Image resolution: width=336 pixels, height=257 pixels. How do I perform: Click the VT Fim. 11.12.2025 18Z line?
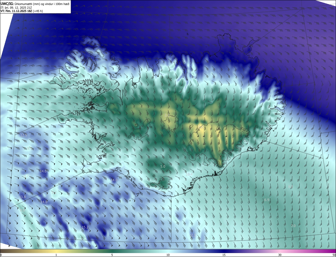click(x=22, y=11)
